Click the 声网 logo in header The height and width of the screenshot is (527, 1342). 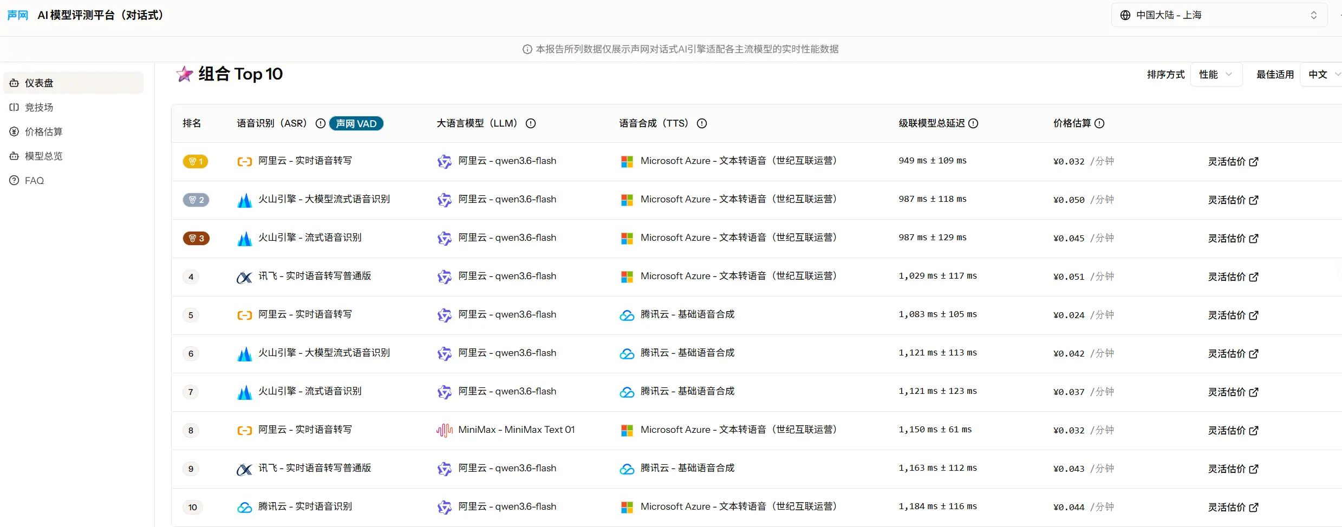point(17,15)
